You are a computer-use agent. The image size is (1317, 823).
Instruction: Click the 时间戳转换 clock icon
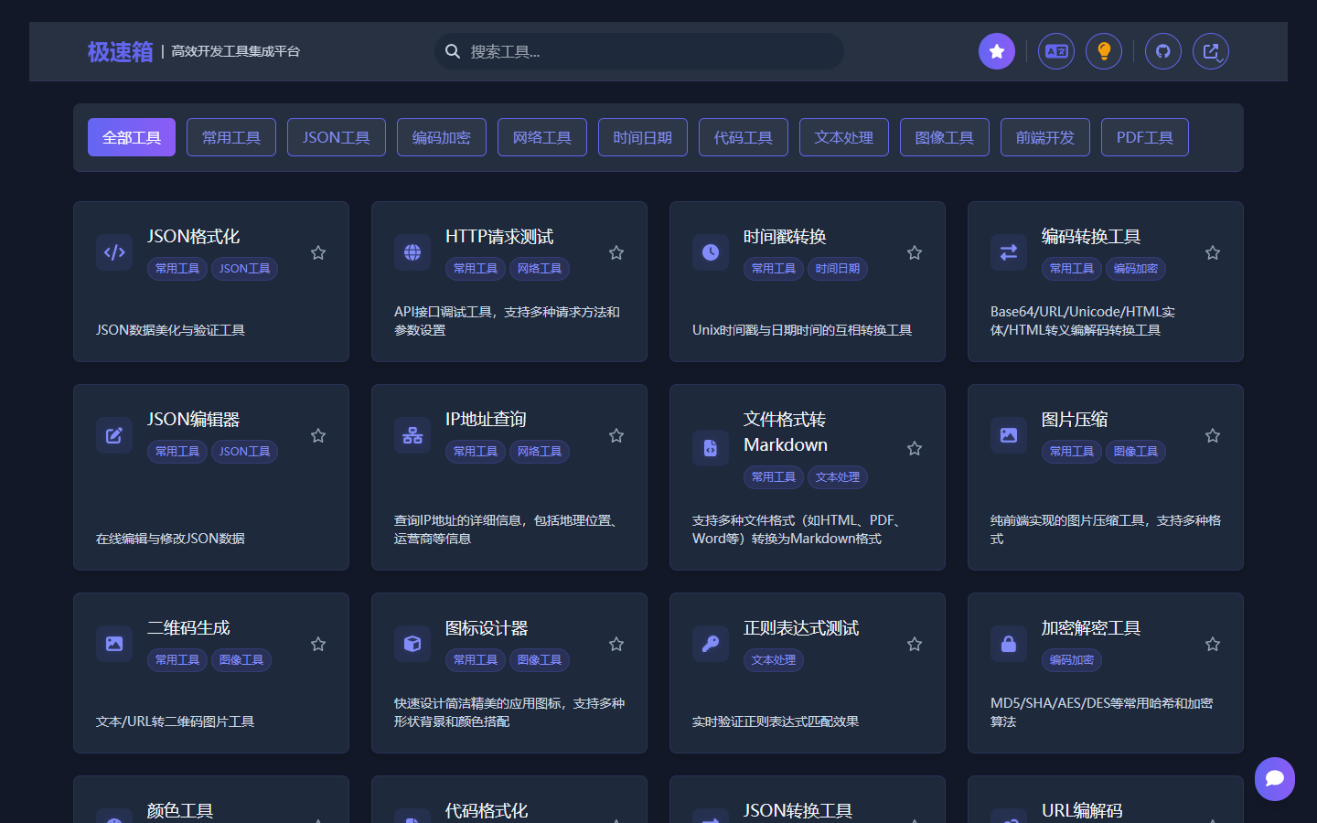tap(711, 252)
